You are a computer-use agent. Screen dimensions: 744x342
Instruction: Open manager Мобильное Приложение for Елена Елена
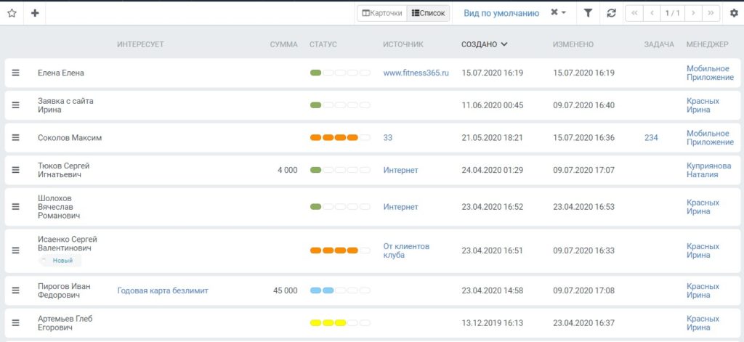pyautogui.click(x=710, y=73)
